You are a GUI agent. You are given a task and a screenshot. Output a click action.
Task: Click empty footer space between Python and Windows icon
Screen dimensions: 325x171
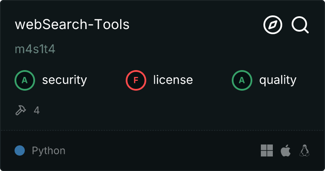162,150
